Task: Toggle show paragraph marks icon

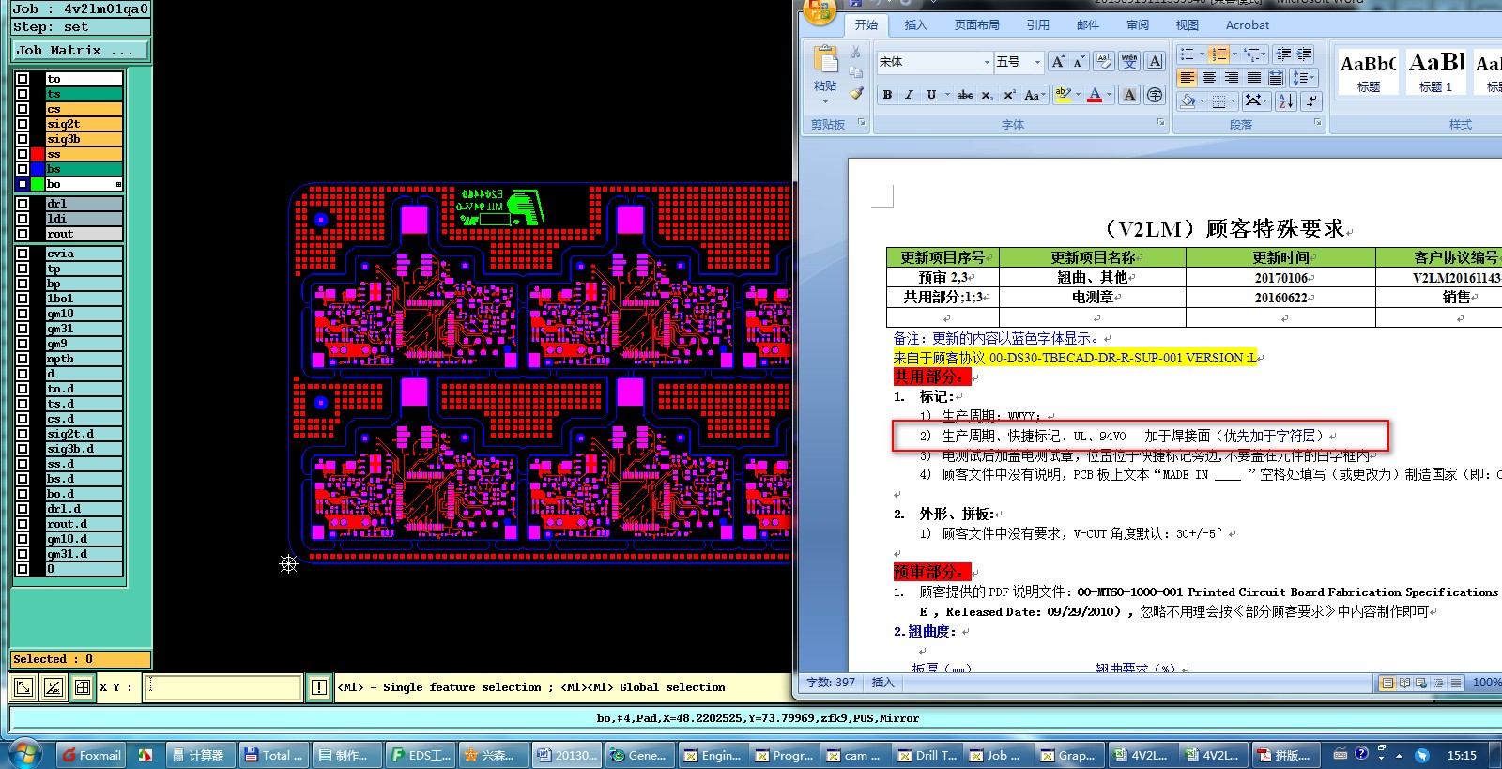Action: click(x=1311, y=100)
